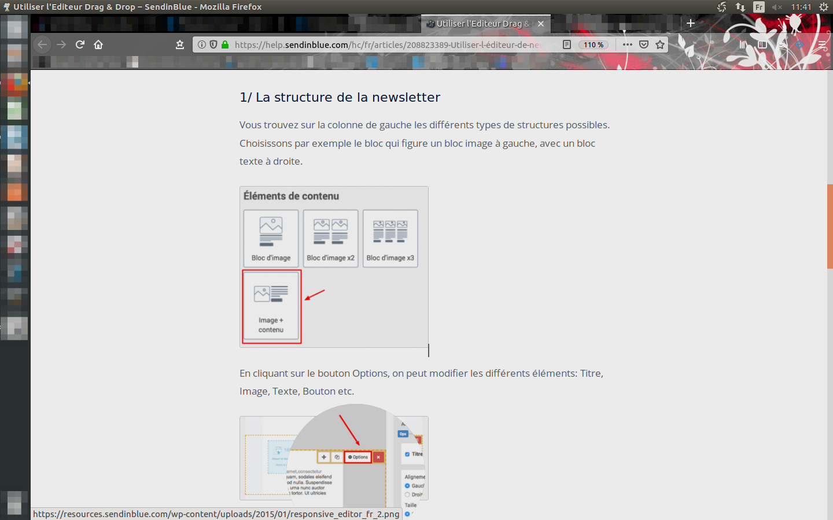Click the blue diamond extension icon

[799, 44]
